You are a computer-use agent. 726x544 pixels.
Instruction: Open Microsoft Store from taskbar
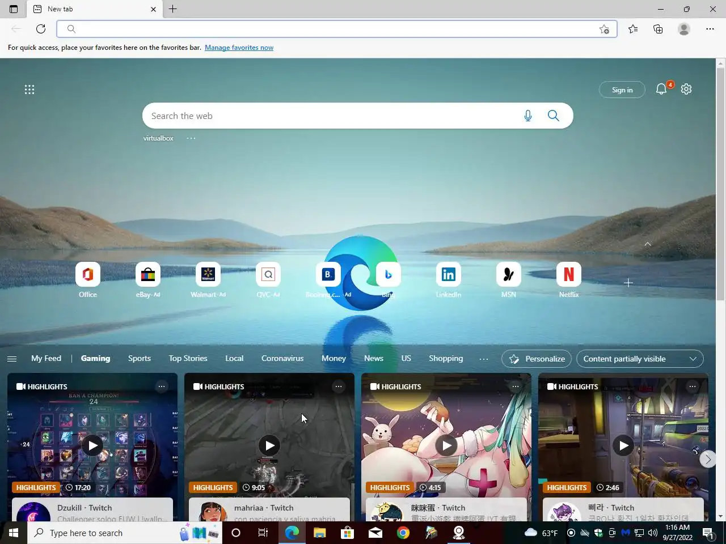point(348,533)
